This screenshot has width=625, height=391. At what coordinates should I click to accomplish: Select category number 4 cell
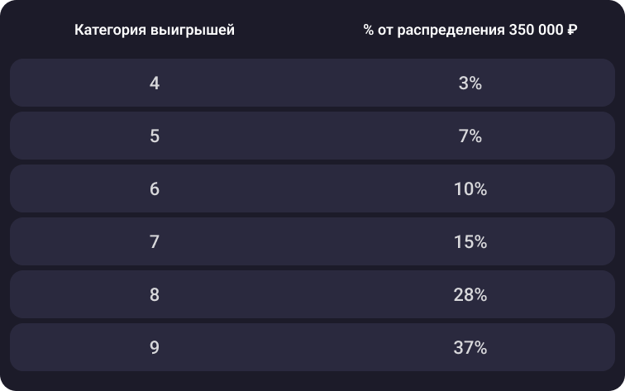[155, 83]
